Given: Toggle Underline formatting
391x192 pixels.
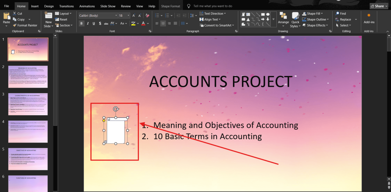Looking at the screenshot, I should 94,23.
